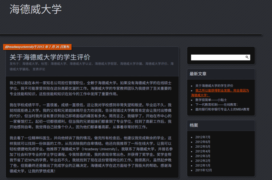This screenshot has height=180, width=272.
Task: Select the 2012年1月 archive link
Action: 203,165
